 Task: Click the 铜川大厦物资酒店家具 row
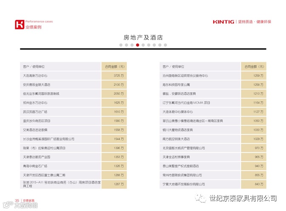pyautogui.click(x=200, y=130)
